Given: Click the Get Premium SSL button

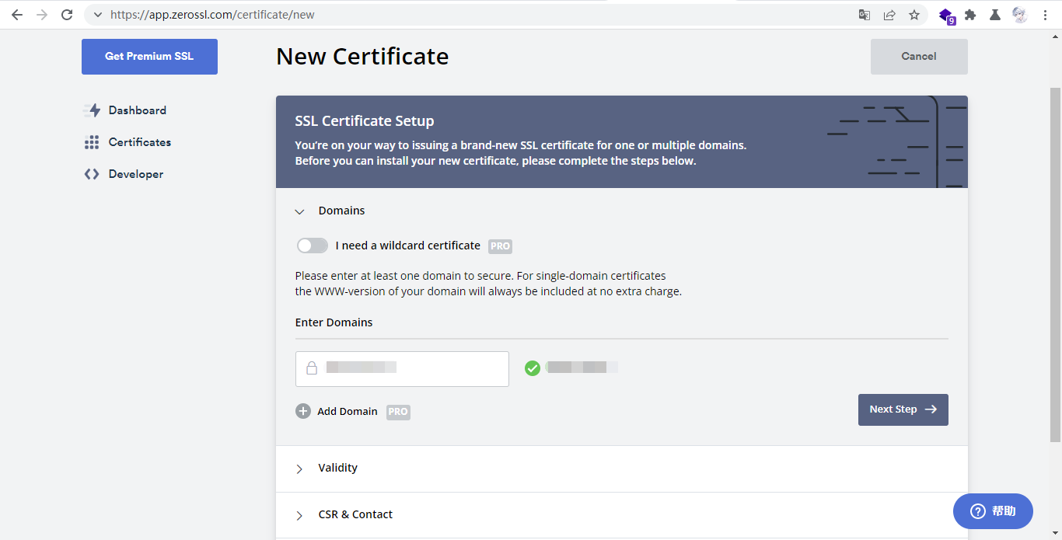Looking at the screenshot, I should tap(149, 57).
